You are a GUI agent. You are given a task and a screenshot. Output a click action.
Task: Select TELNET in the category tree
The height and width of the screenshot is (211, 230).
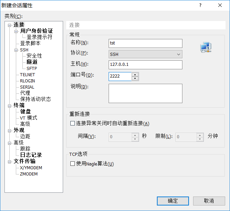click(x=28, y=75)
